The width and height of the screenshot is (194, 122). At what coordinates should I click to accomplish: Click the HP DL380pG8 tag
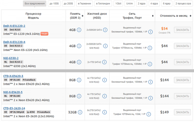coord(17,112)
